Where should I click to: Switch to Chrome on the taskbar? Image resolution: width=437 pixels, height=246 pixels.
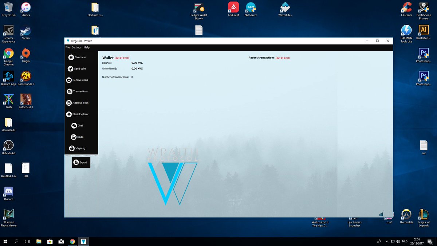72,241
